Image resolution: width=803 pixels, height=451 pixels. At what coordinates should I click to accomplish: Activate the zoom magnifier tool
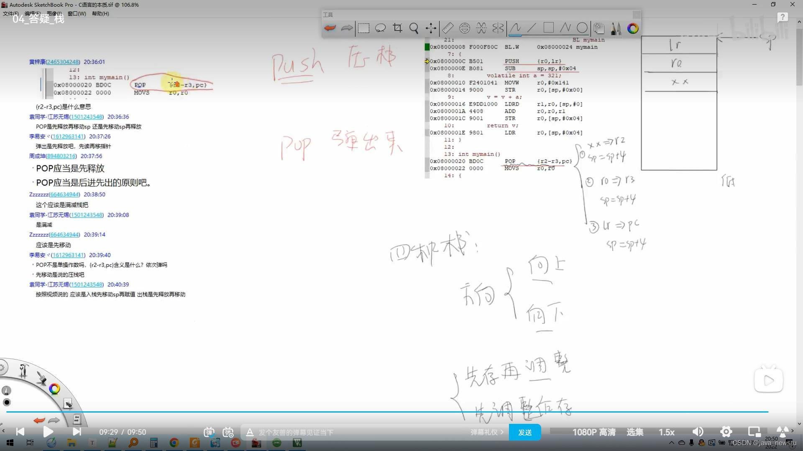414,28
